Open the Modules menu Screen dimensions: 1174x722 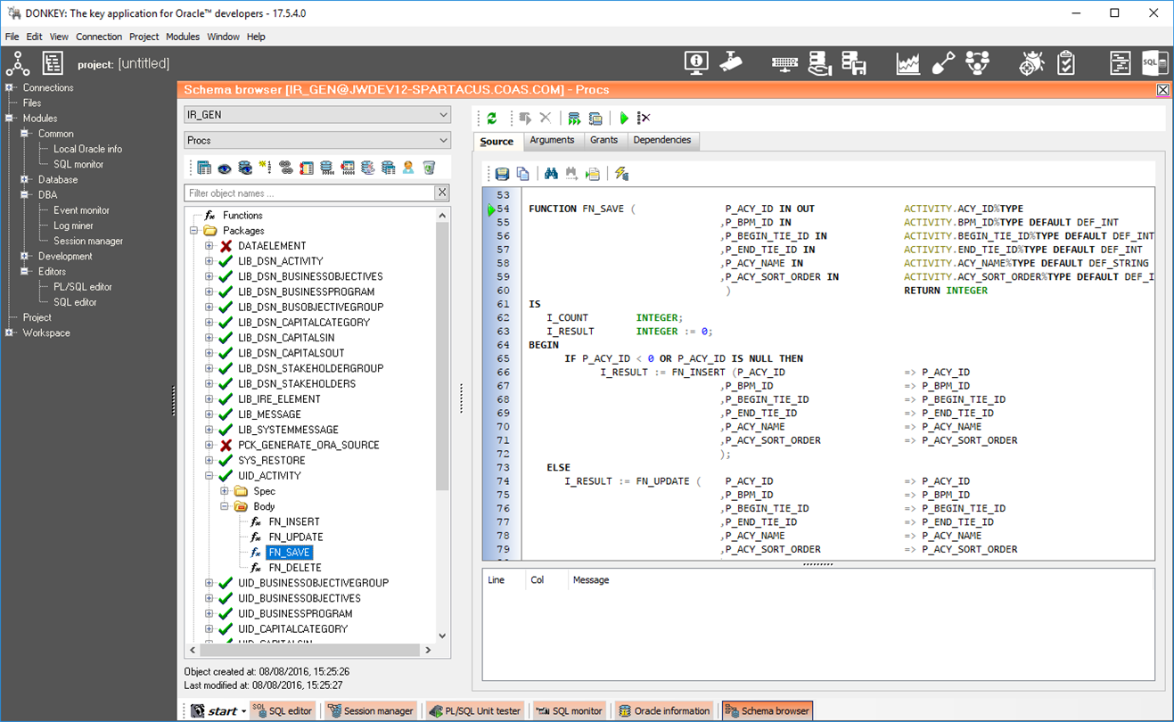click(183, 37)
